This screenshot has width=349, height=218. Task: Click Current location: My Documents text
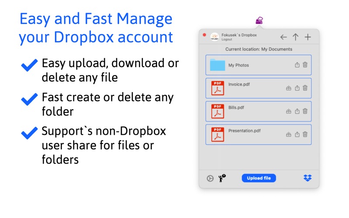click(x=259, y=49)
